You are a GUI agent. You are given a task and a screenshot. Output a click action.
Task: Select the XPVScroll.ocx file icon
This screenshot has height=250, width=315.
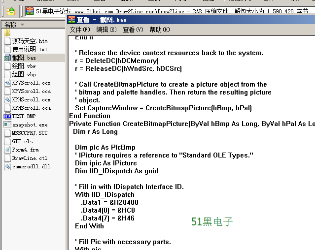[7, 83]
